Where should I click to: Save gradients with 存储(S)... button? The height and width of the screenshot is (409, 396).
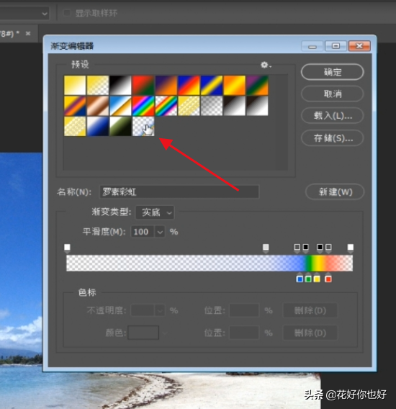click(333, 138)
